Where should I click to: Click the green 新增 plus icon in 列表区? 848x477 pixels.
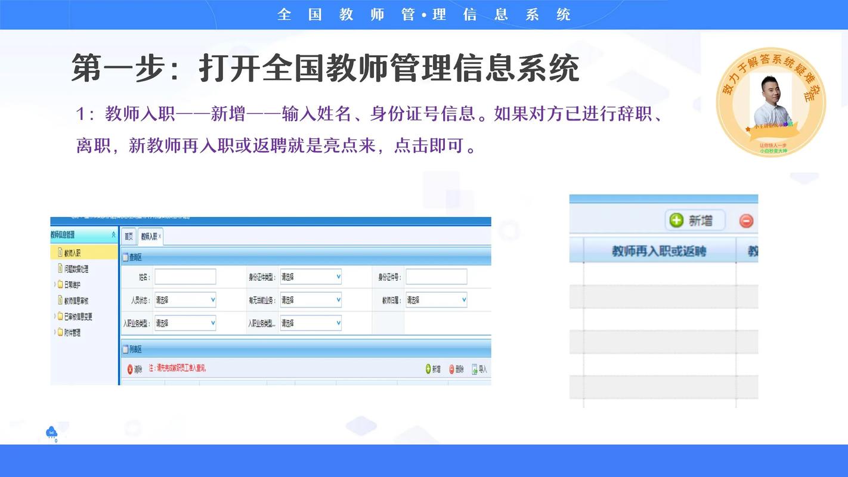coord(428,369)
